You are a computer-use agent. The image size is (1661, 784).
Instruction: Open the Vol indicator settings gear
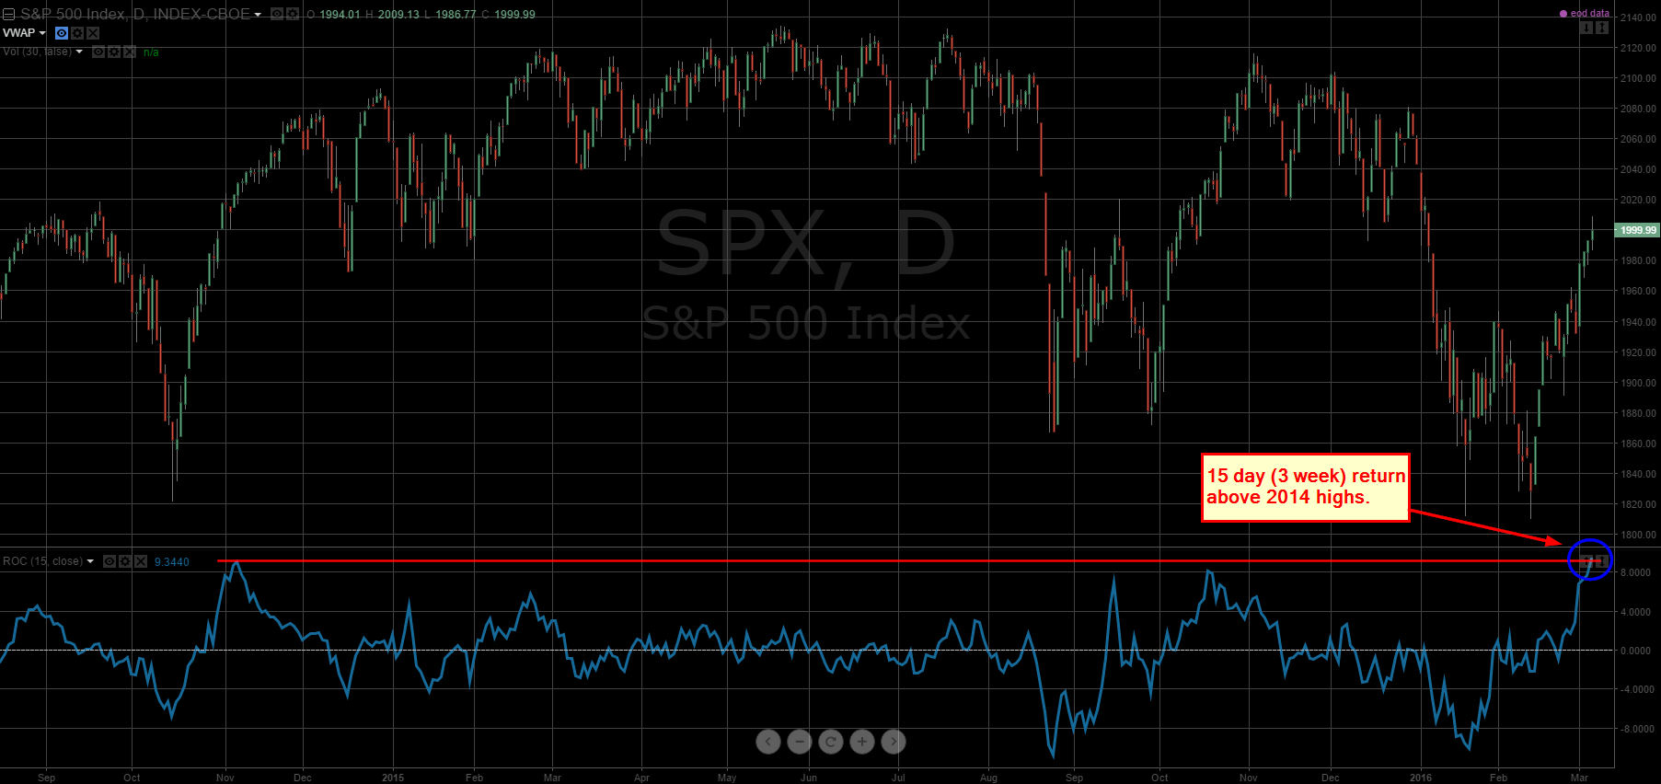pos(114,52)
